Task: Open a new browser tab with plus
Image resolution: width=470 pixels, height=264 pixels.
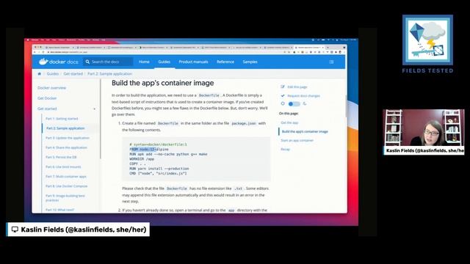Action: pyautogui.click(x=328, y=47)
